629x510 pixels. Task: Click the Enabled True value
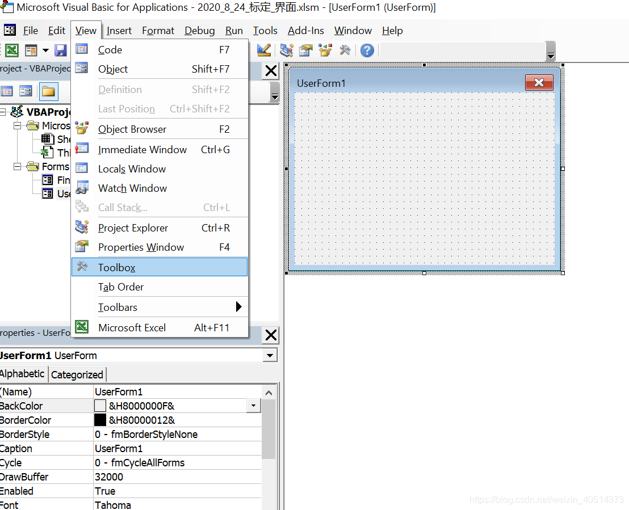coord(177,491)
